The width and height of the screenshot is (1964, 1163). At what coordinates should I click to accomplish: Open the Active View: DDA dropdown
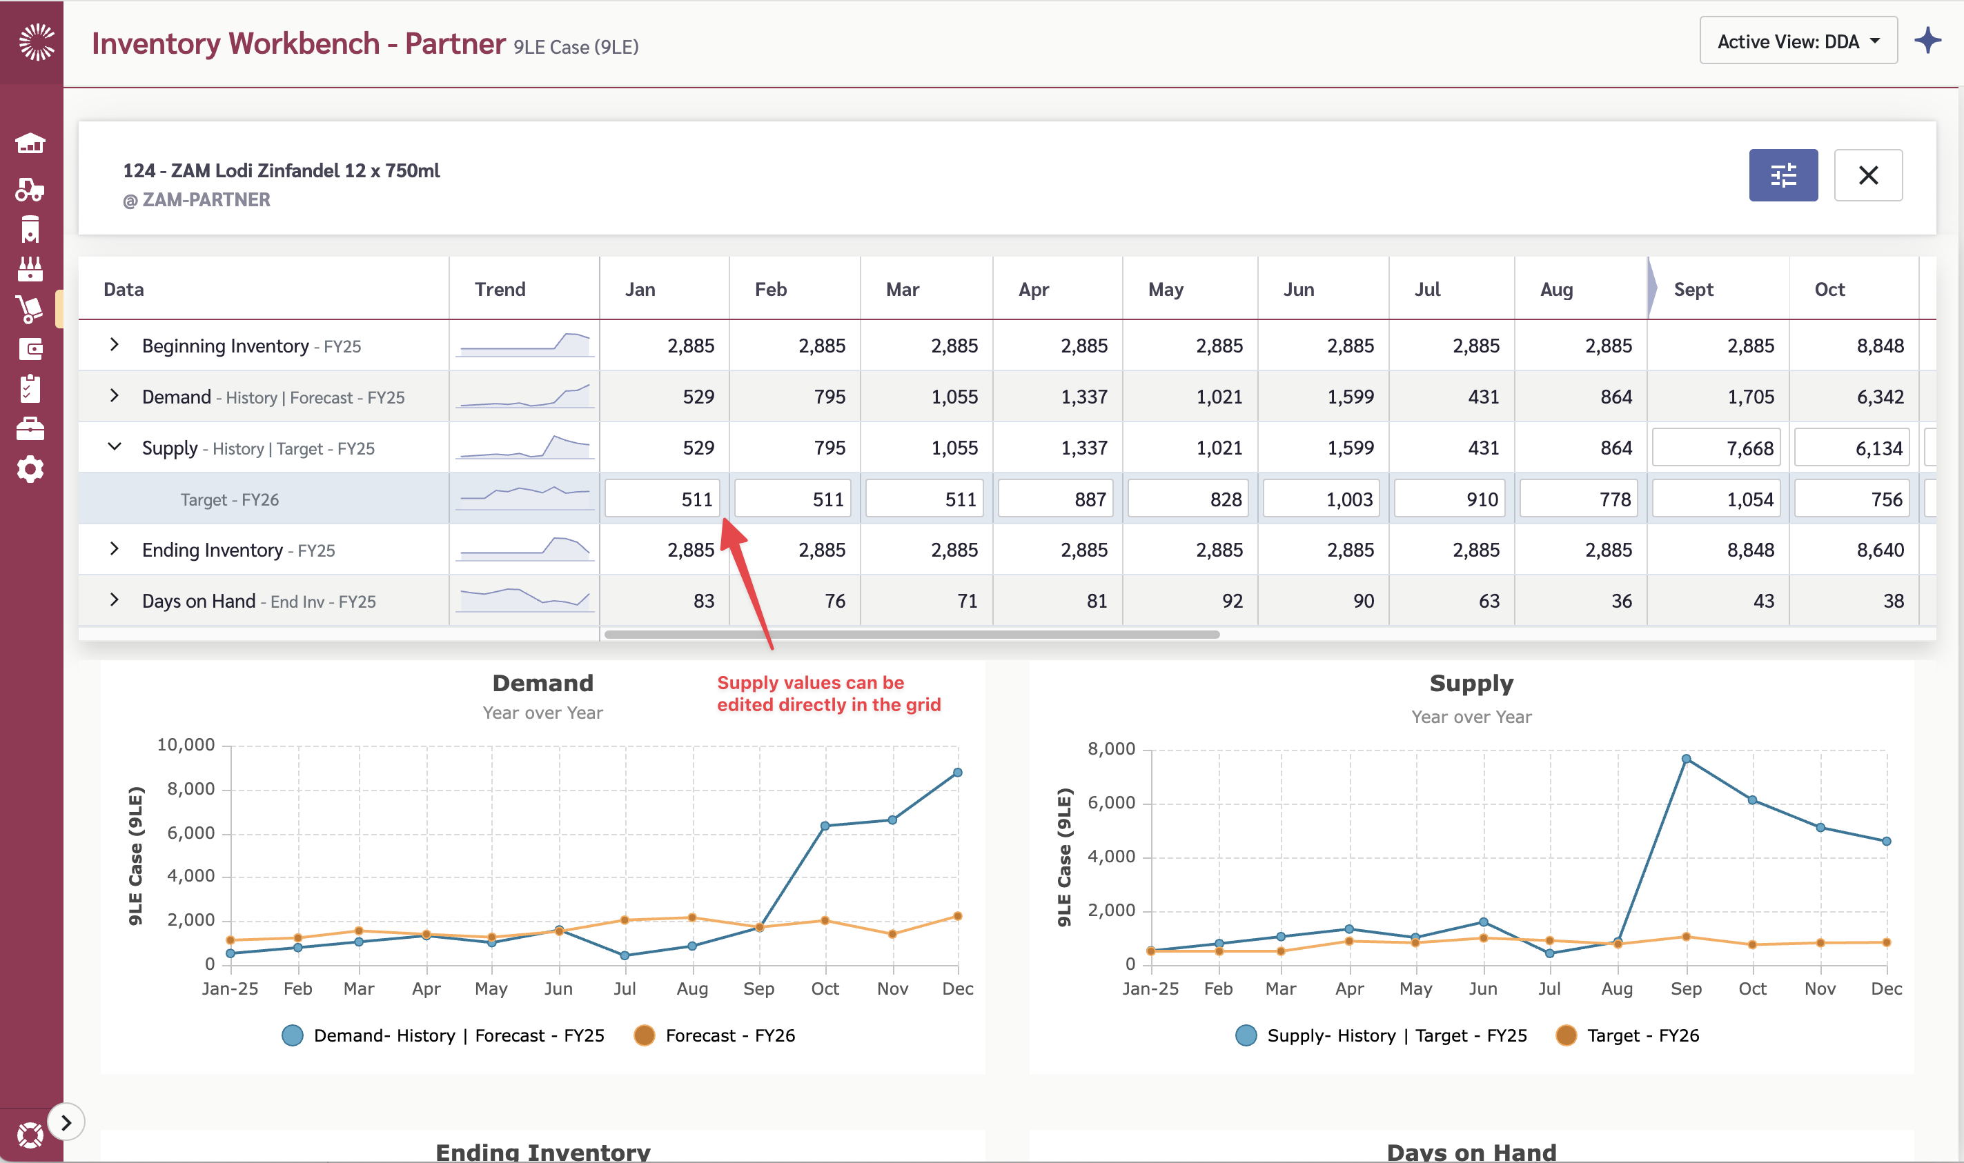point(1797,41)
